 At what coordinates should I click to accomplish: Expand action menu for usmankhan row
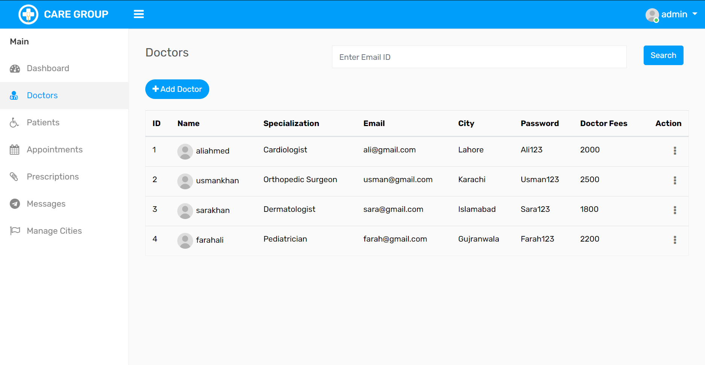(675, 181)
